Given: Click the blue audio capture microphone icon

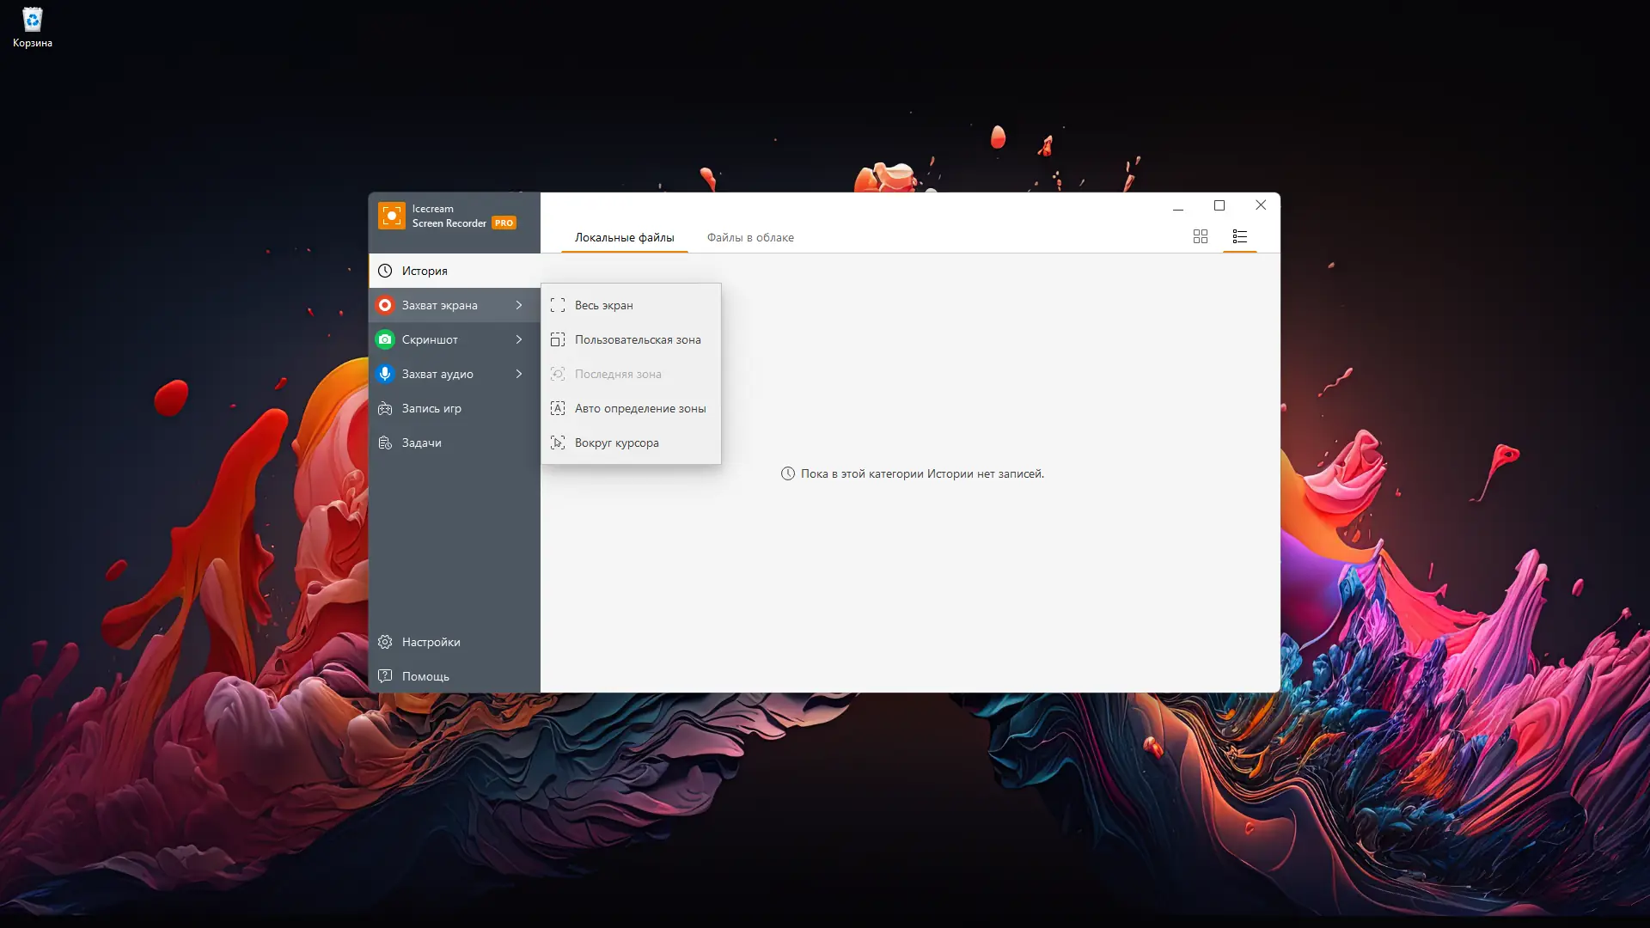Looking at the screenshot, I should pos(385,374).
